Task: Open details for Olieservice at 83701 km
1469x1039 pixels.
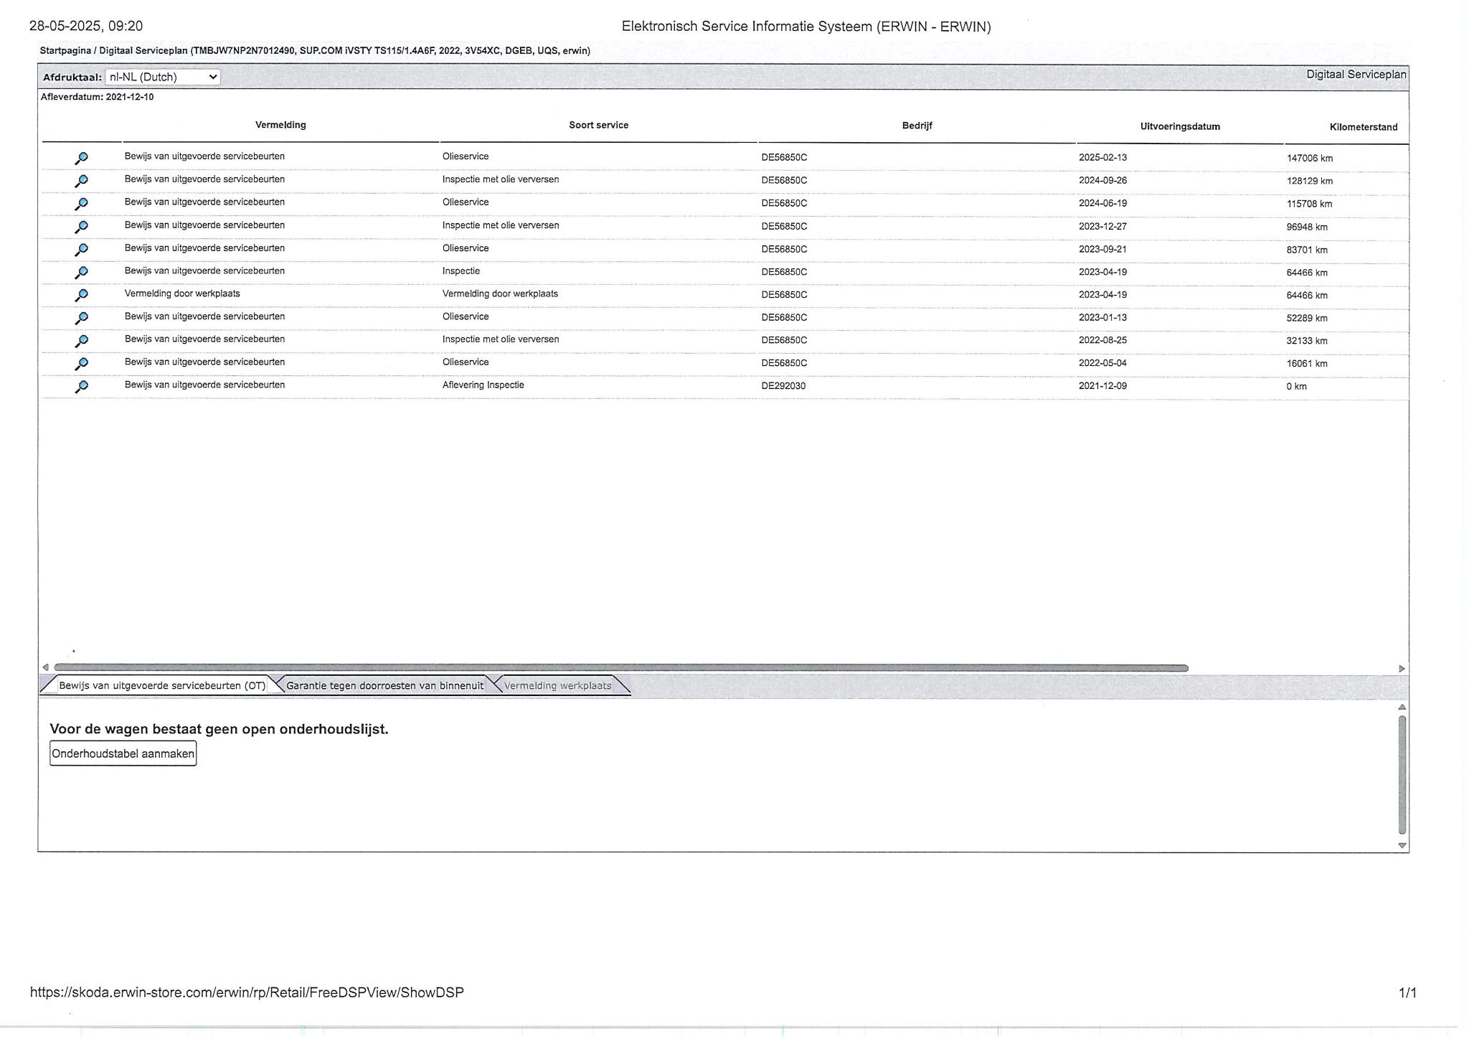Action: (x=82, y=250)
